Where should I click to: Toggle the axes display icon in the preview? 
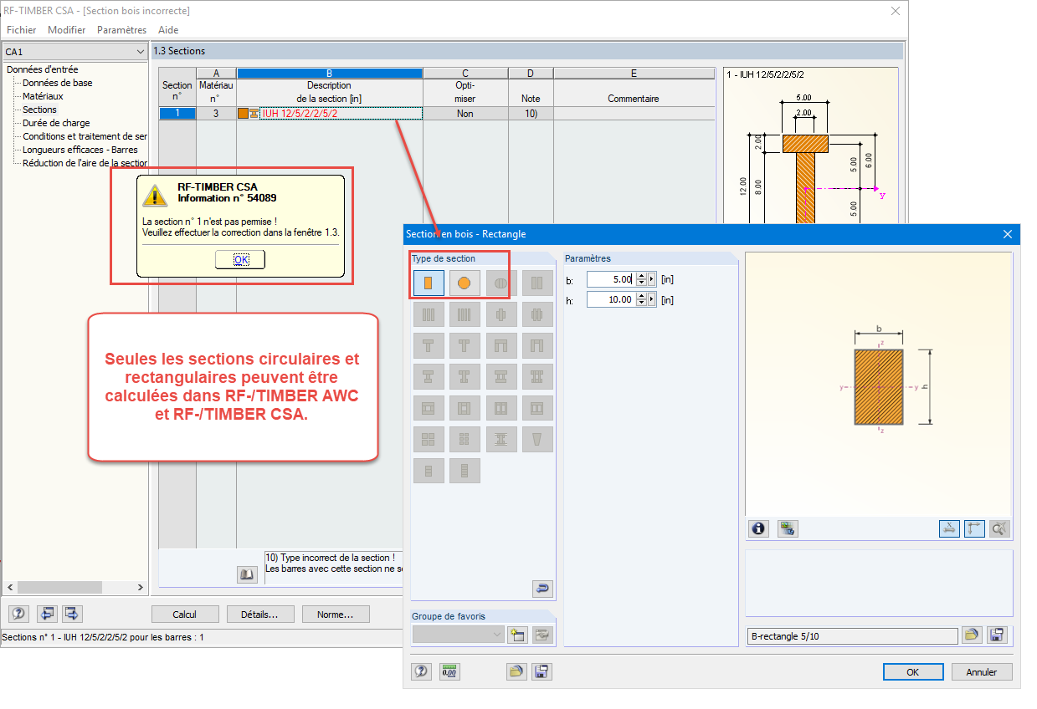974,528
